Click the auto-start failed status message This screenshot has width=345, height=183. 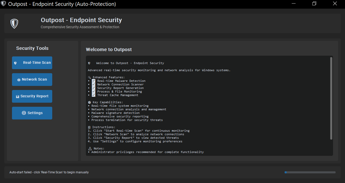(x=49, y=172)
